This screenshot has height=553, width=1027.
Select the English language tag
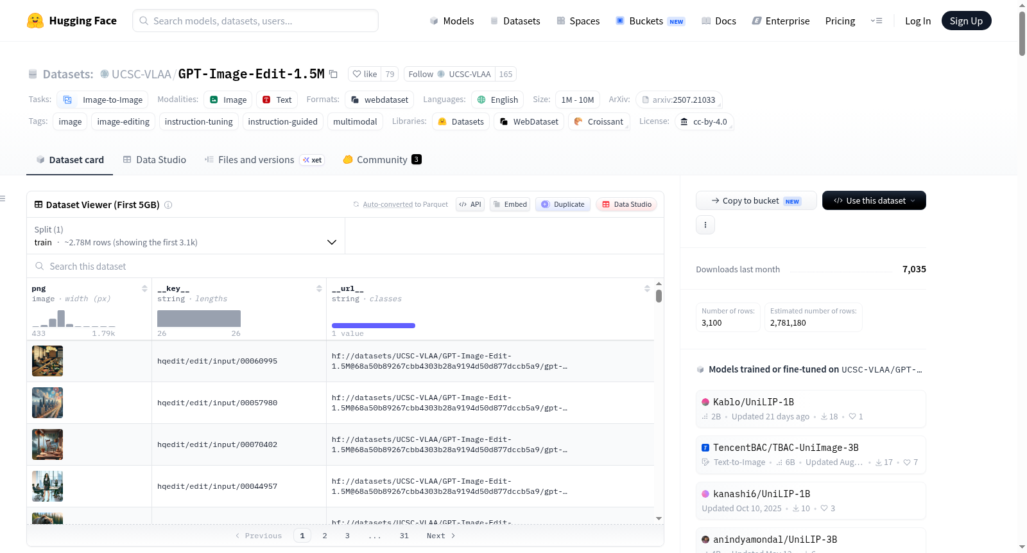coord(497,100)
